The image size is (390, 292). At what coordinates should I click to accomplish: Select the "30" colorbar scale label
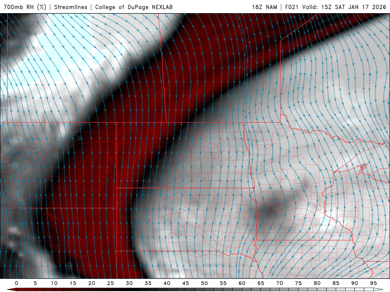click(x=129, y=283)
